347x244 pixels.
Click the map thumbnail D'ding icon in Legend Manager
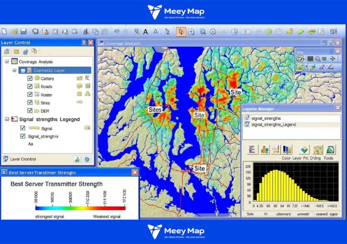[318, 150]
